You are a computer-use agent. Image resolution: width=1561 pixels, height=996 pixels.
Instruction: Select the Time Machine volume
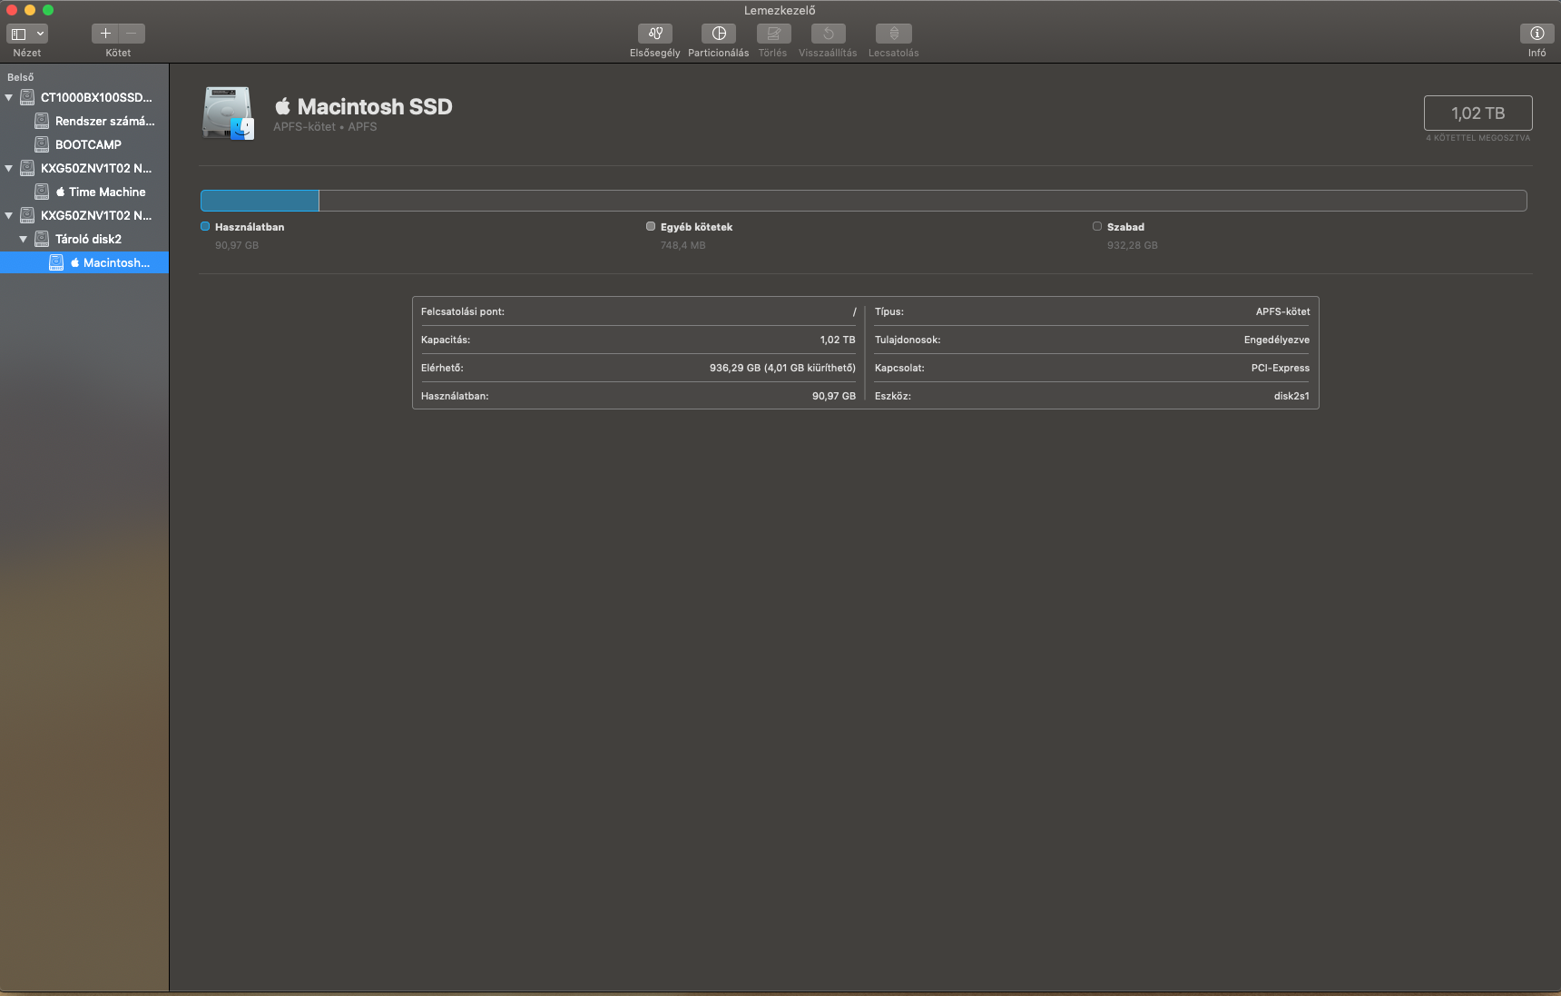point(84,192)
